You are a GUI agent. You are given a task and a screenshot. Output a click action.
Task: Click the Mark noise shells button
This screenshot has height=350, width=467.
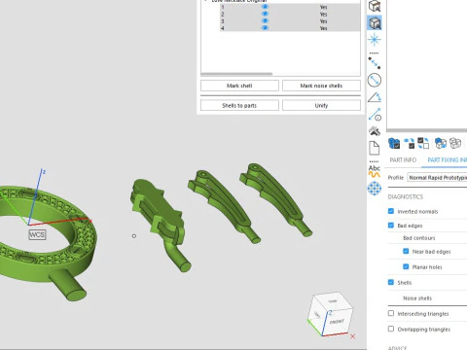pos(321,86)
